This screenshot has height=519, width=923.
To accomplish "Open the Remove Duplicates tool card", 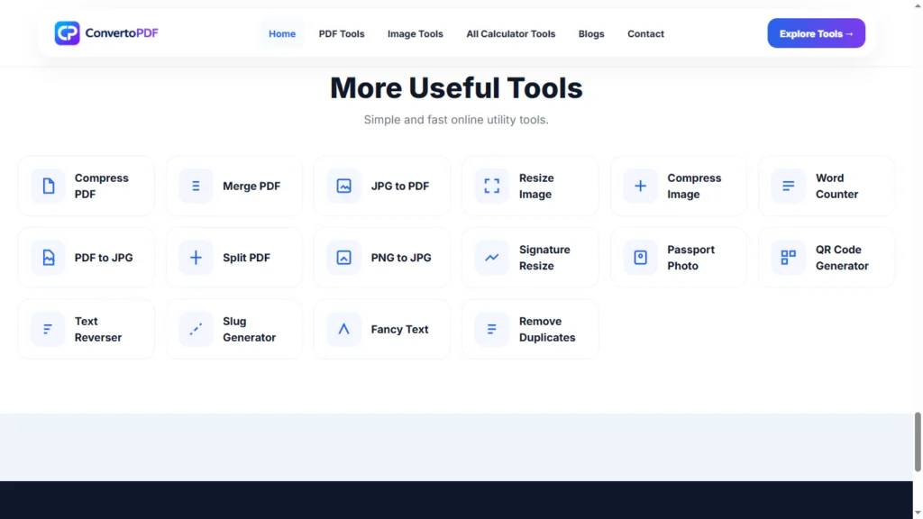I will pos(530,330).
